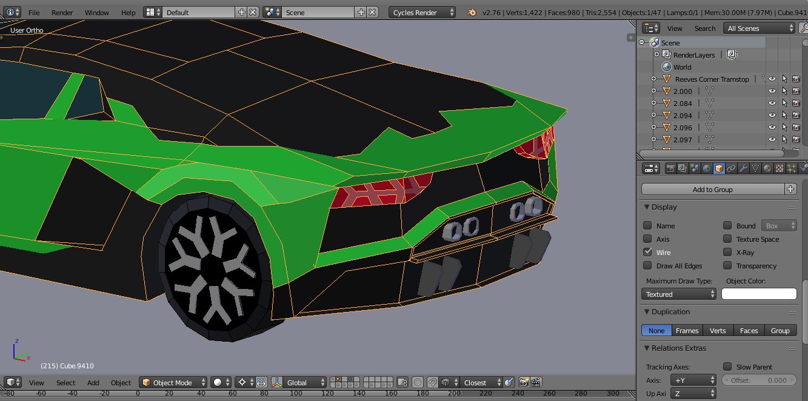Image resolution: width=808 pixels, height=401 pixels.
Task: Open the Render properties camera tab
Action: pyautogui.click(x=670, y=168)
